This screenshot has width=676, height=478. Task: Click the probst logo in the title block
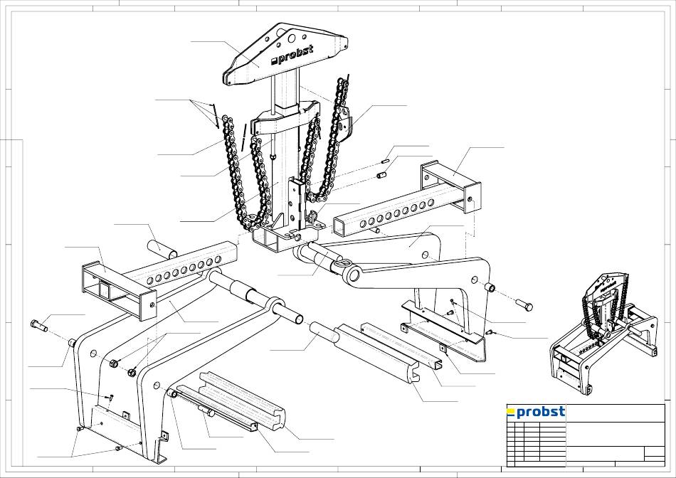(x=536, y=412)
